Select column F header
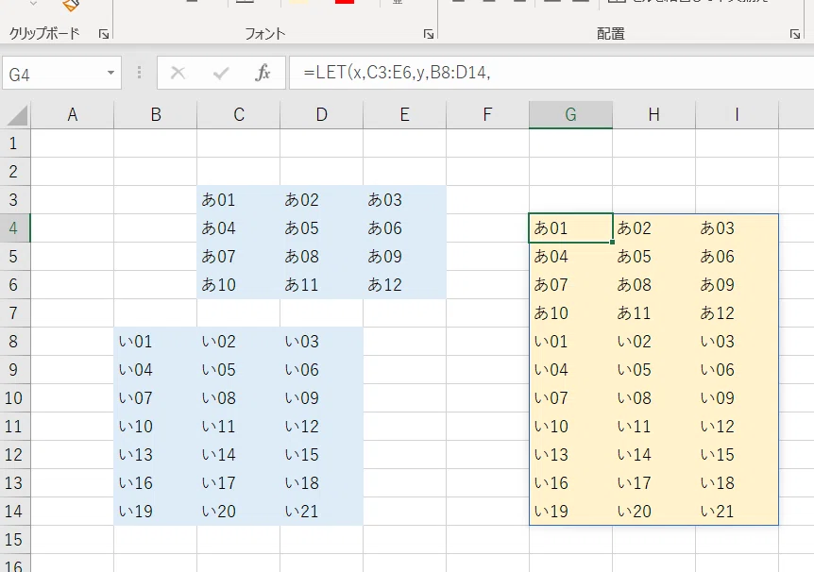 (x=488, y=115)
